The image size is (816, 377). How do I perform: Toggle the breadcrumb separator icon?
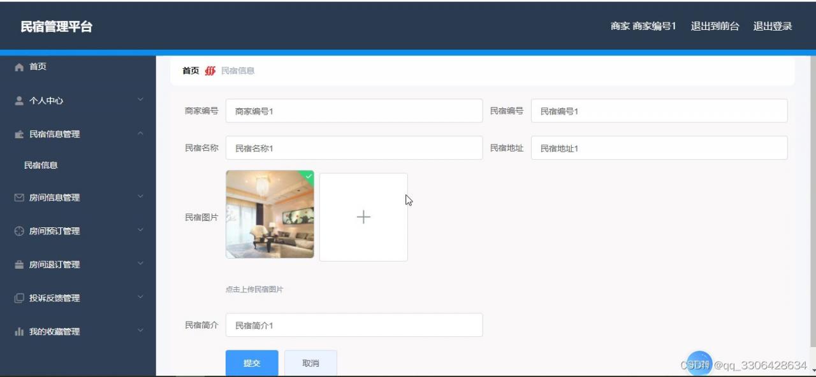tap(209, 70)
